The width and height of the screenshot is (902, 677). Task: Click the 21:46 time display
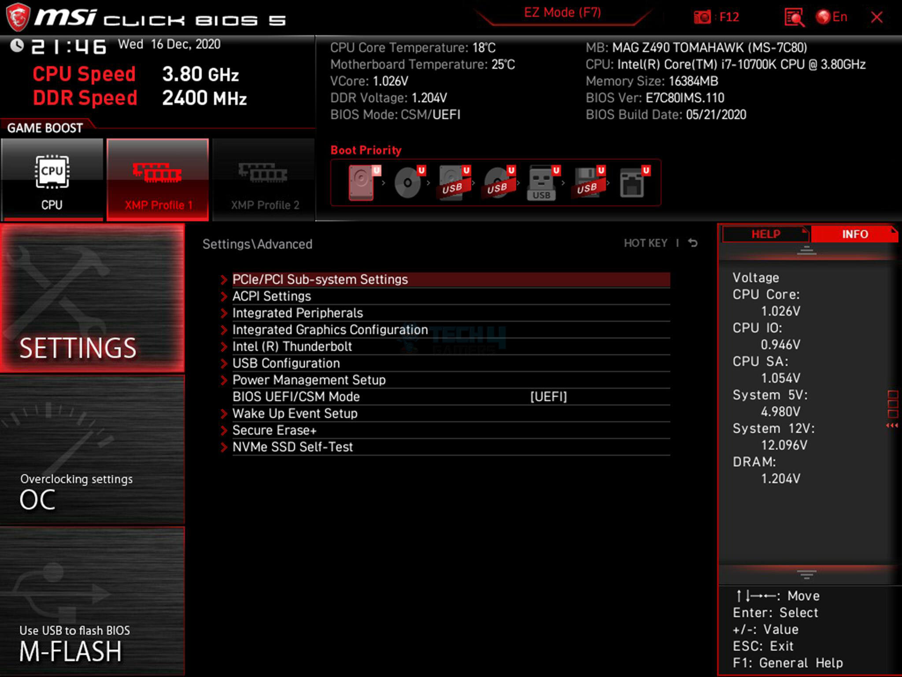point(69,47)
